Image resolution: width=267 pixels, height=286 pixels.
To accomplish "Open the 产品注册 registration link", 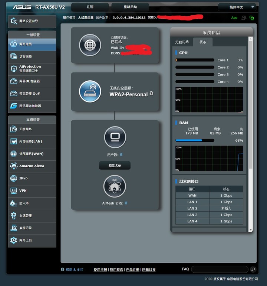I will point(133,270).
